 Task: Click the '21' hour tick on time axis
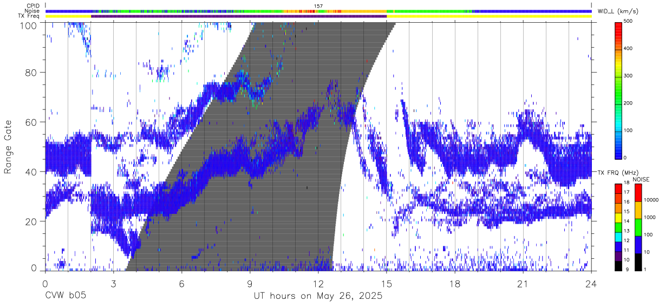pos(523,284)
